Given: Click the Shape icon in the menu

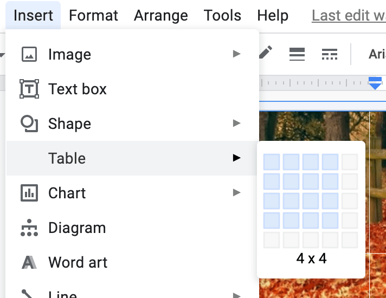Looking at the screenshot, I should (x=29, y=124).
